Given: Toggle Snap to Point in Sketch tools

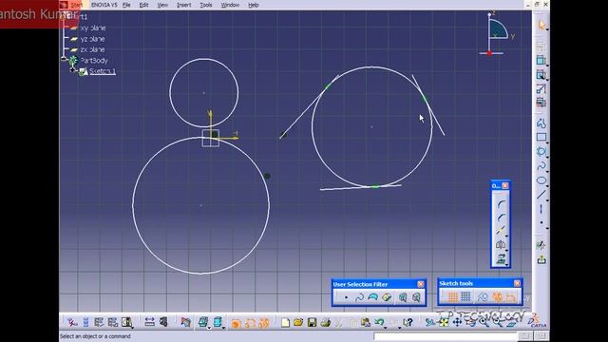Looking at the screenshot, I should point(465,297).
